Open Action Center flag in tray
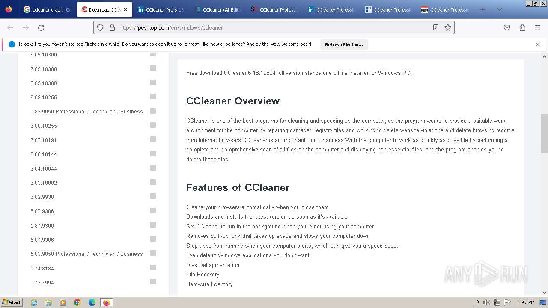548x308 pixels. coord(507,302)
